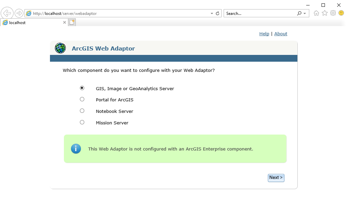This screenshot has width=347, height=201.
Task: Open browser Tools gear icon
Action: point(333,13)
